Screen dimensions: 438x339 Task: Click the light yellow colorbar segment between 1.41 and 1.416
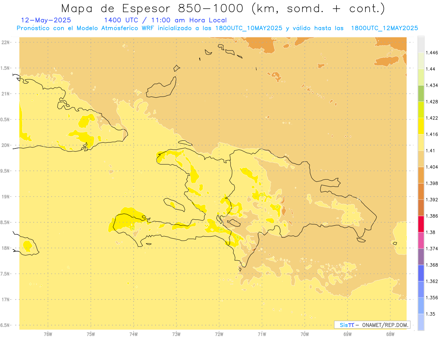[421, 142]
